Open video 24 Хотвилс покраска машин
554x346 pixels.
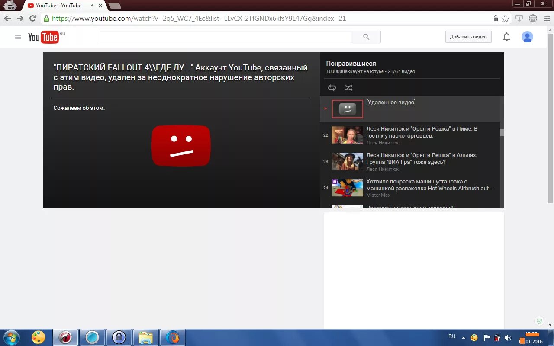409,188
